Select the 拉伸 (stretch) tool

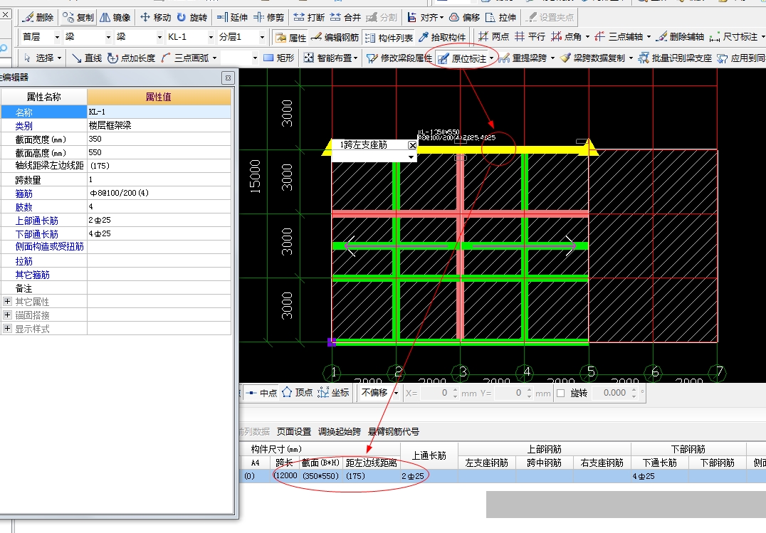tap(500, 18)
